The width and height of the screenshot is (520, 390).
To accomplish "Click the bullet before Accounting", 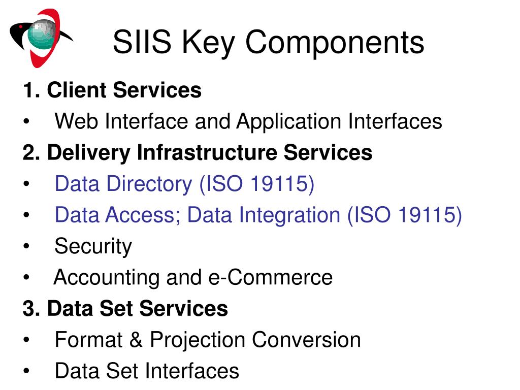I will [x=26, y=278].
